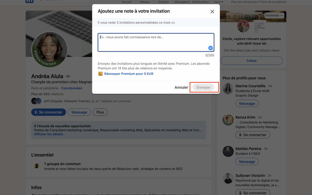Click the LinkedIn logo icon top left

pyautogui.click(x=29, y=1)
